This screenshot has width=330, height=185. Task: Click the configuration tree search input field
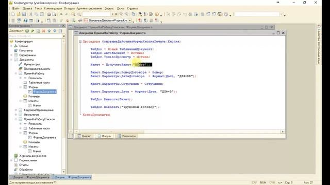coord(36,36)
